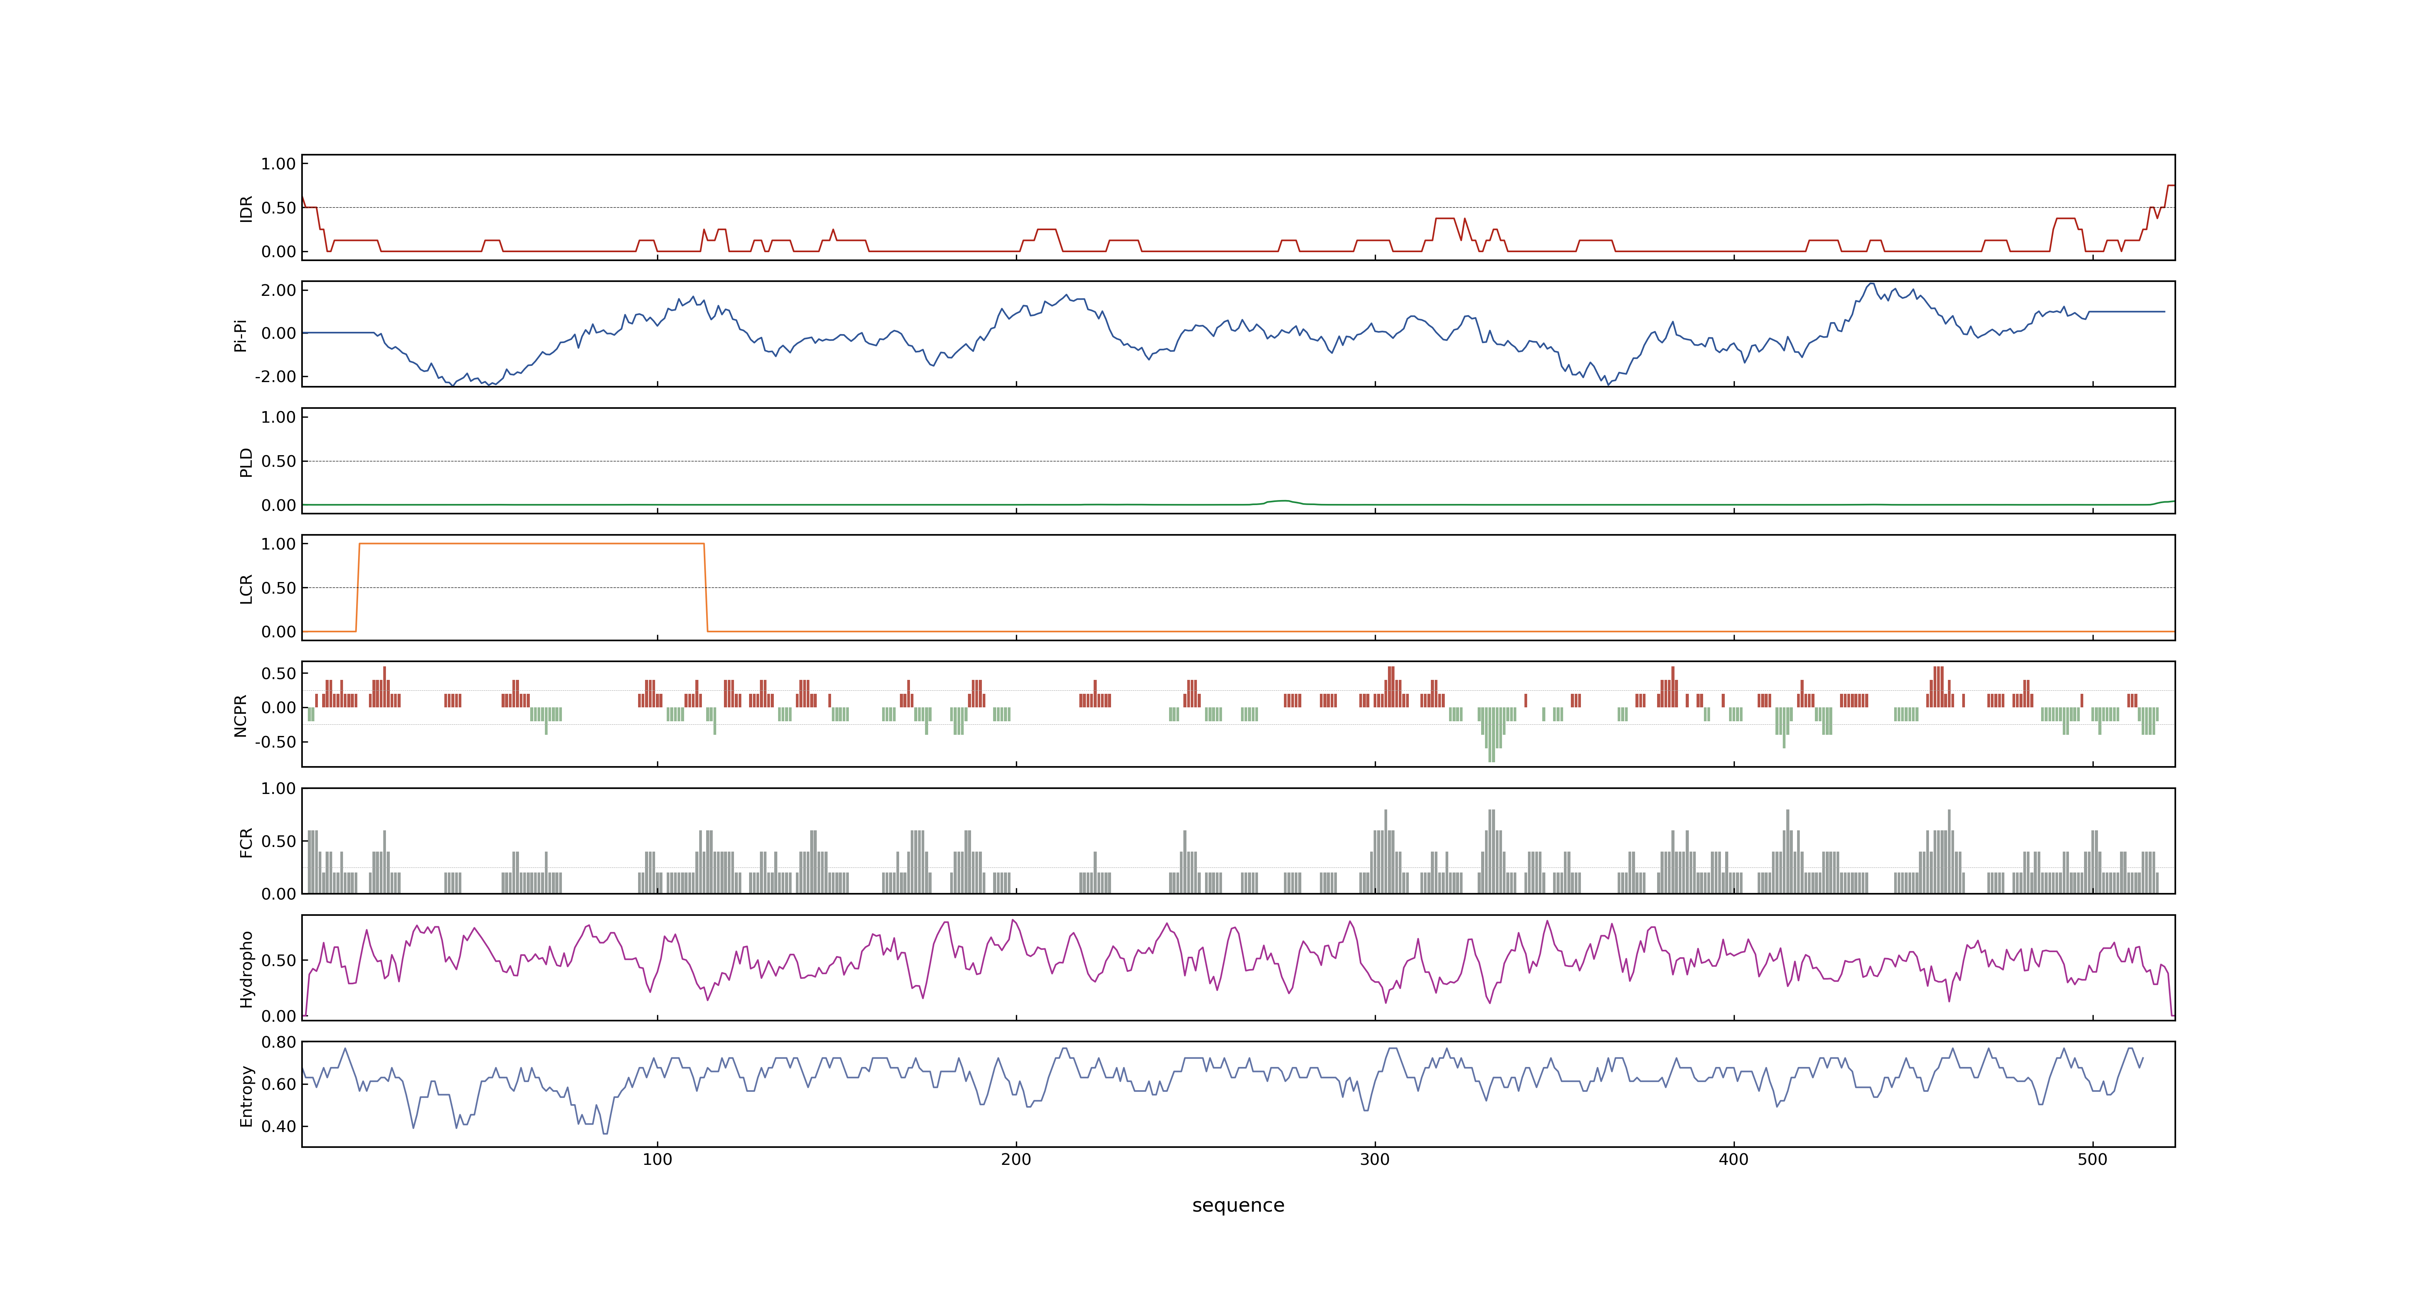Click x-axis tick label 200
Screen dimensions: 2417x1289
coord(1016,1159)
